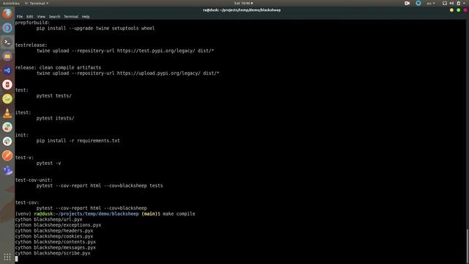
Task: Click the 'cython blacksheep/contents.pyx' output line
Action: pos(56,242)
